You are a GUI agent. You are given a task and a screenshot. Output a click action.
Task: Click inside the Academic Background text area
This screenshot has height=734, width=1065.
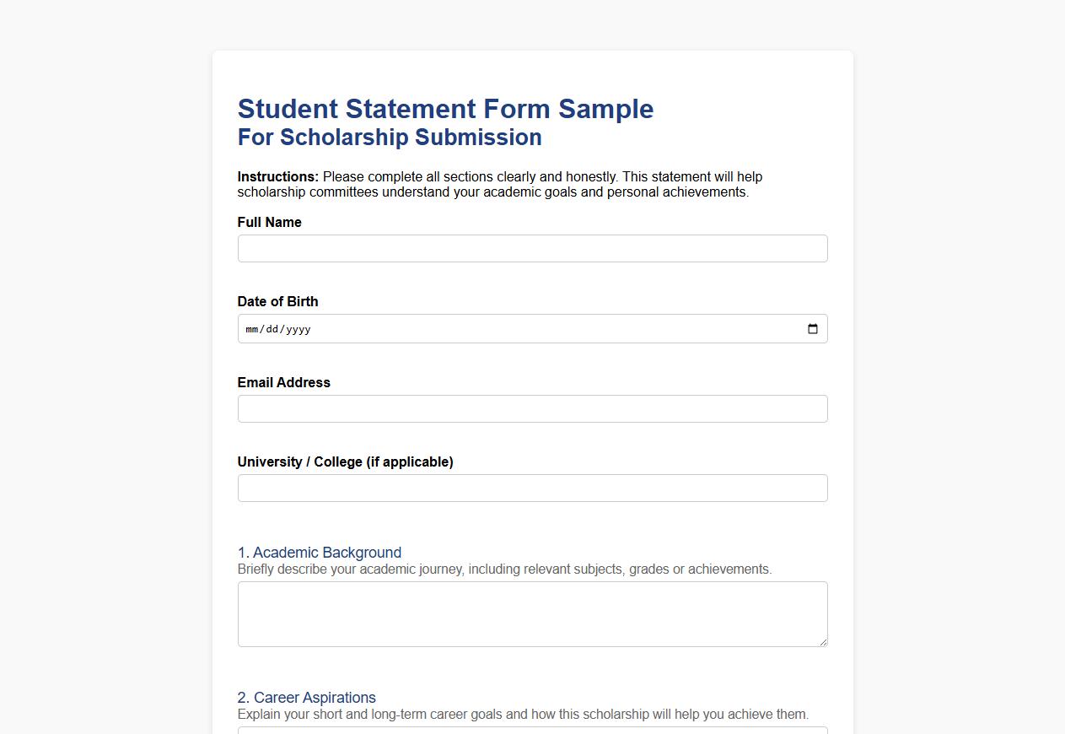(x=532, y=612)
